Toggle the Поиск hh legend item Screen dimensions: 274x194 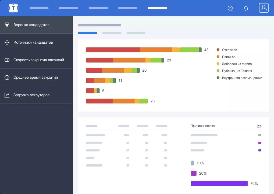pyautogui.click(x=226, y=57)
